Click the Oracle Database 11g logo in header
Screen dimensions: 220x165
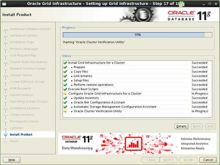[189, 16]
